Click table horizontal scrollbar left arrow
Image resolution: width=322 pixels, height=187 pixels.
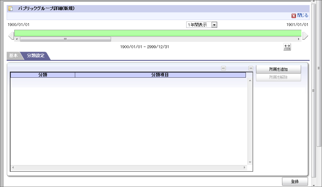[x=13, y=167]
